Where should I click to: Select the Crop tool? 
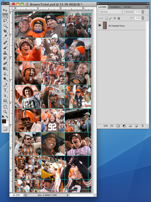[x=5, y=31]
